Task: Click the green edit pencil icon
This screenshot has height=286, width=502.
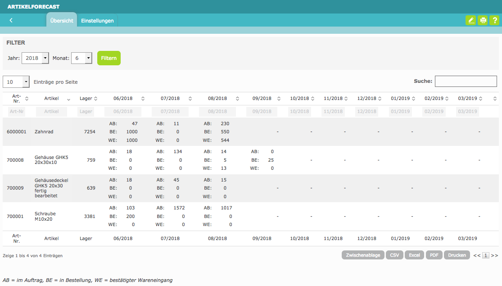Action: tap(470, 20)
